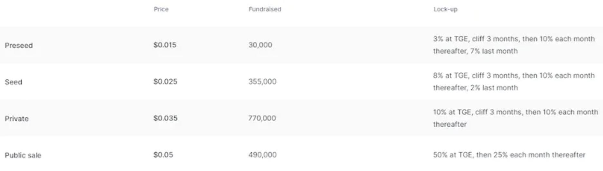This screenshot has width=603, height=171.
Task: Select the Private row label
Action: point(17,119)
